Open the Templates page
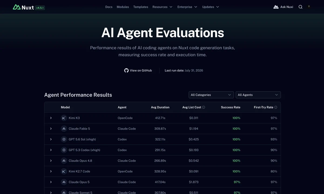 [x=141, y=7]
